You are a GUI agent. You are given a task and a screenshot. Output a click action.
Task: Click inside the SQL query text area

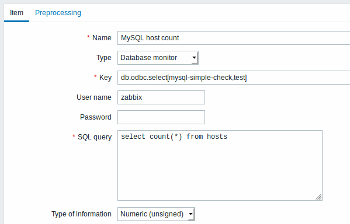220,166
